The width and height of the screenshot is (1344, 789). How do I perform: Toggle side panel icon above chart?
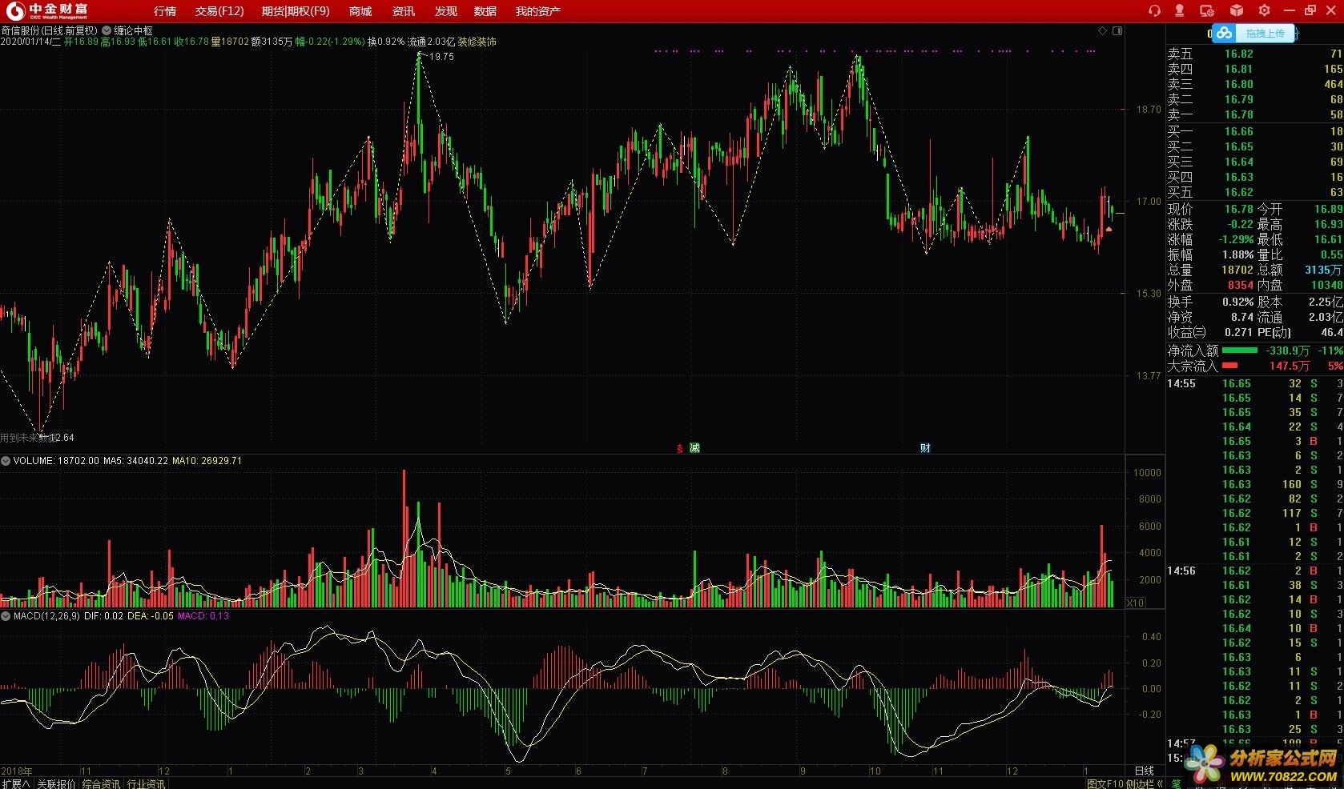[1117, 30]
